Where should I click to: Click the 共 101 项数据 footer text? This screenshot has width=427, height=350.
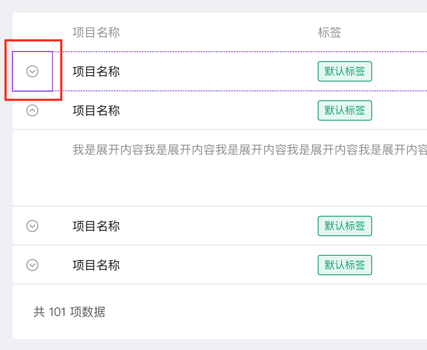pyautogui.click(x=70, y=312)
